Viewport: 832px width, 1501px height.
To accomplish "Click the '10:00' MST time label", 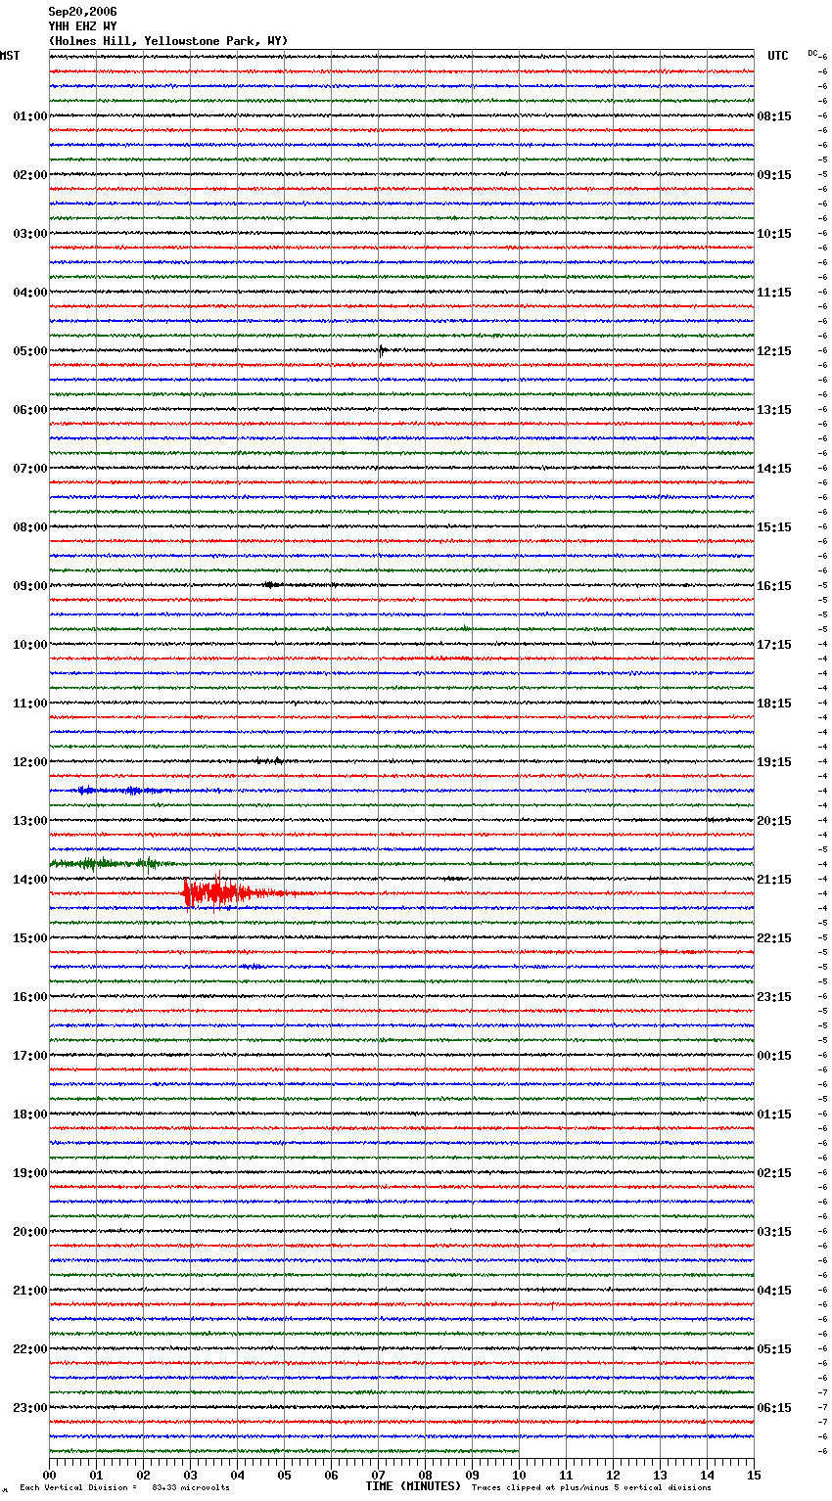I will click(30, 645).
